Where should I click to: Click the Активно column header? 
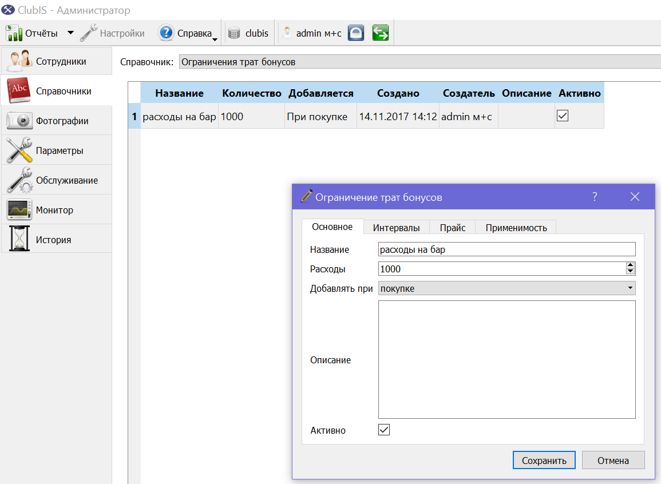[580, 93]
